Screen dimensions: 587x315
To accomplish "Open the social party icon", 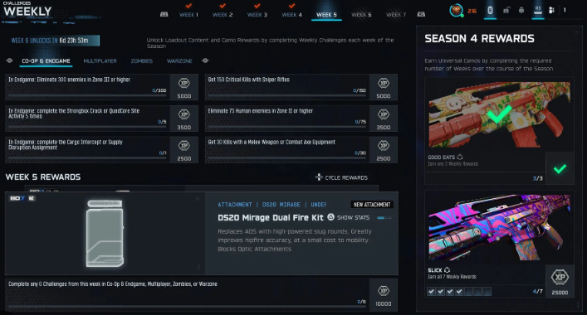I will click(x=551, y=10).
